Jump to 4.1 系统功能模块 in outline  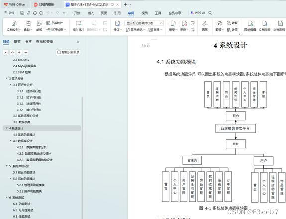(24, 135)
